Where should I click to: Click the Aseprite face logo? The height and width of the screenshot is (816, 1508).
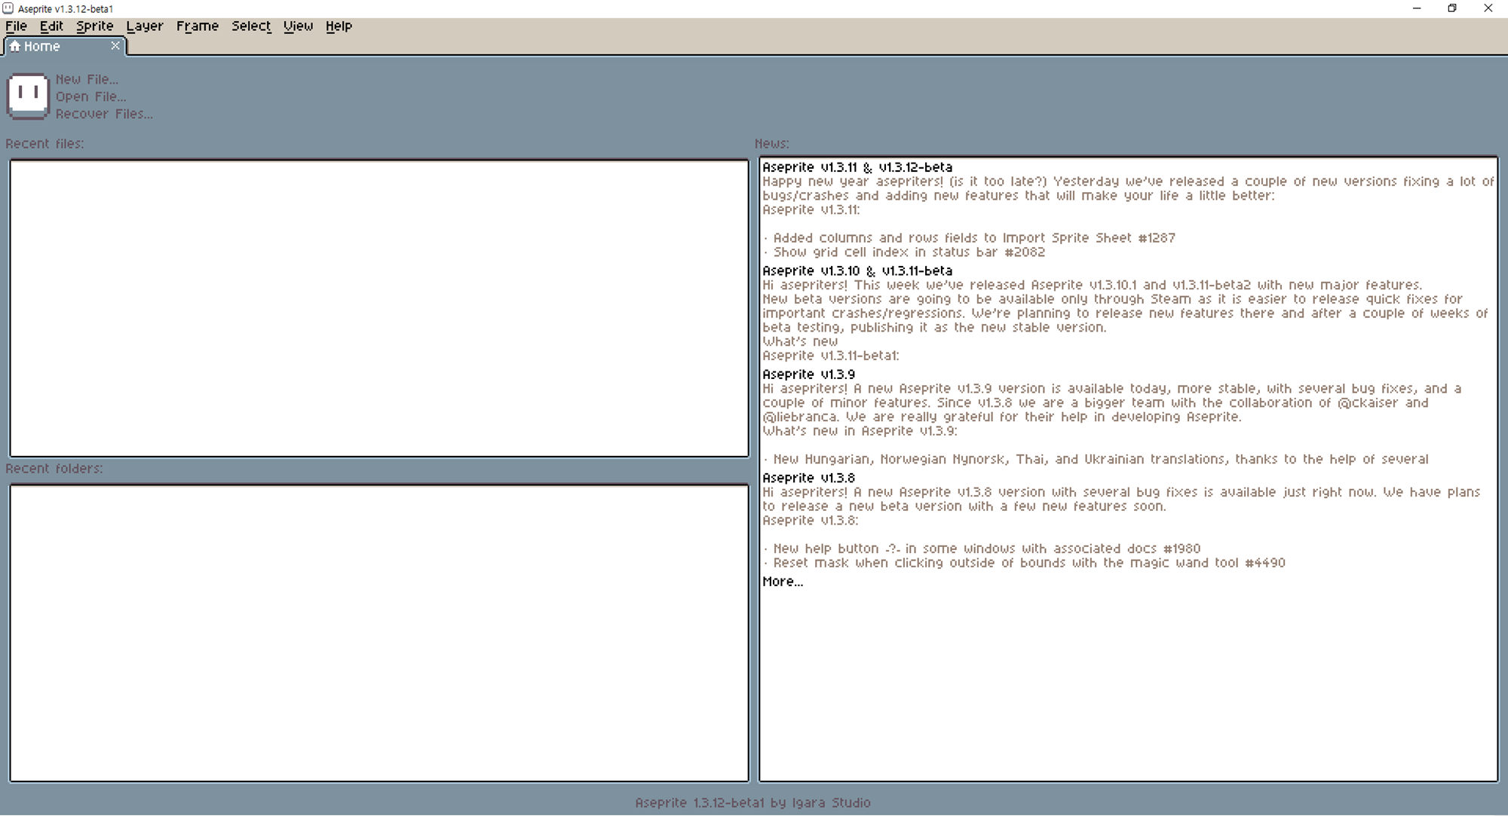point(28,96)
